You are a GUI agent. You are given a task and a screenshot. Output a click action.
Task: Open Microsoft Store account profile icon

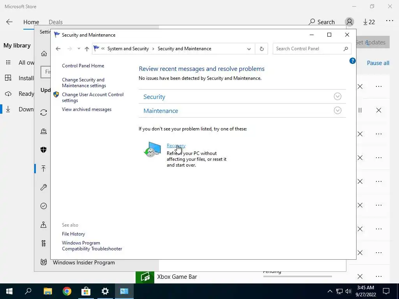point(350,22)
